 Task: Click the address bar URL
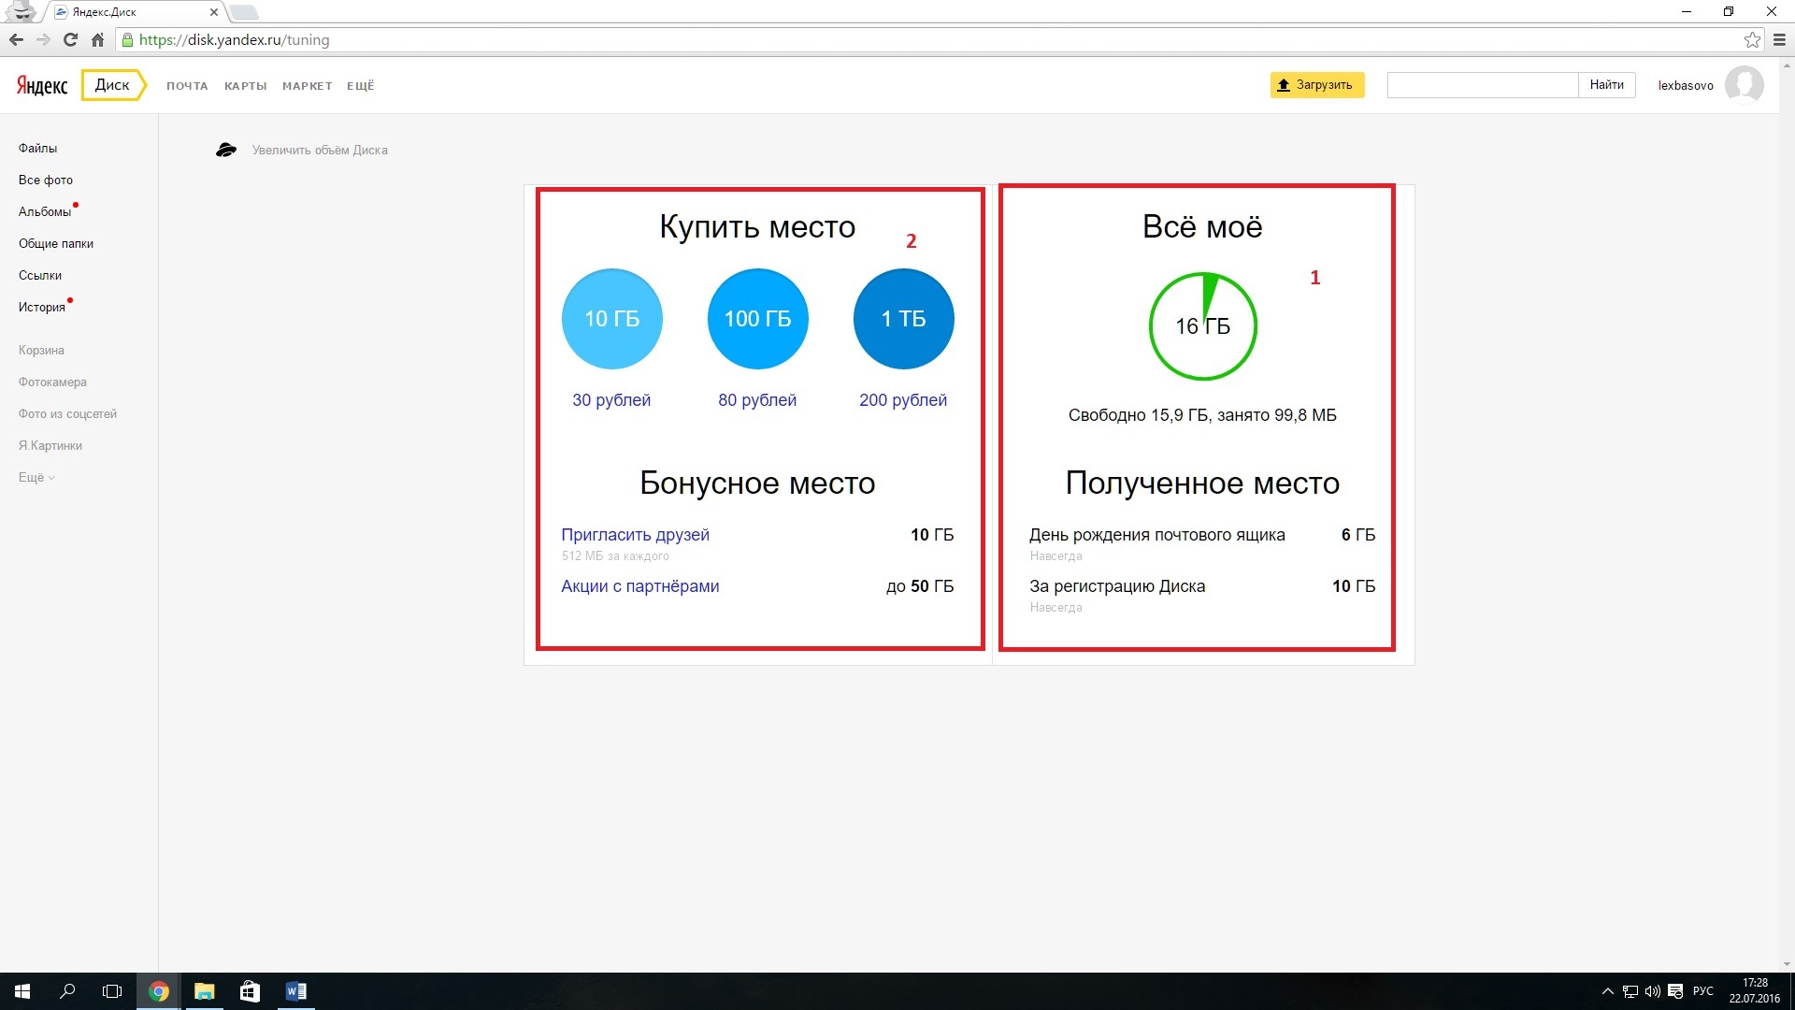[x=234, y=40]
